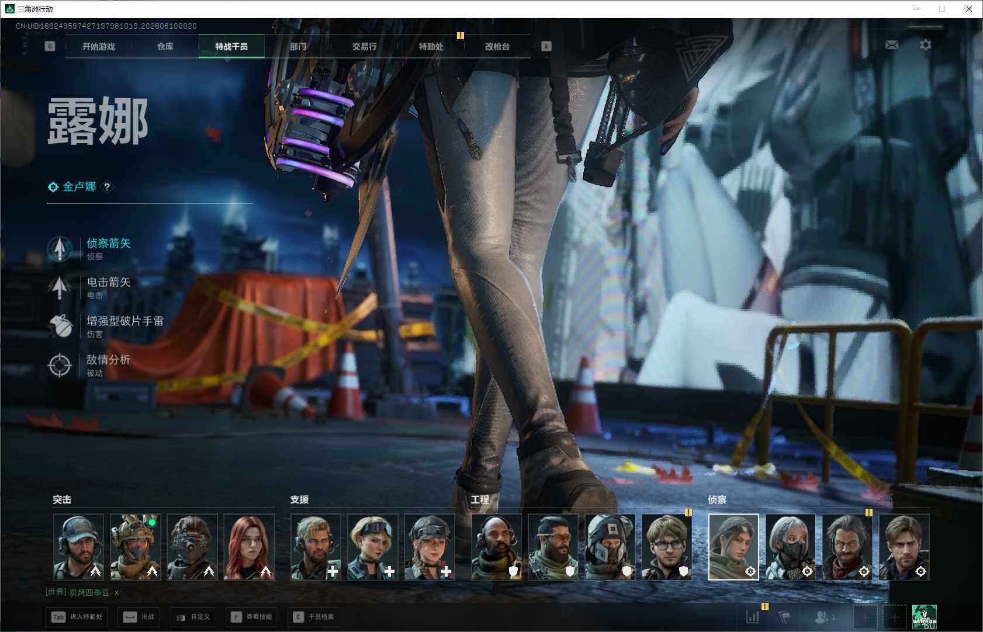Open the world chat message line
The width and height of the screenshot is (983, 632).
point(82,592)
